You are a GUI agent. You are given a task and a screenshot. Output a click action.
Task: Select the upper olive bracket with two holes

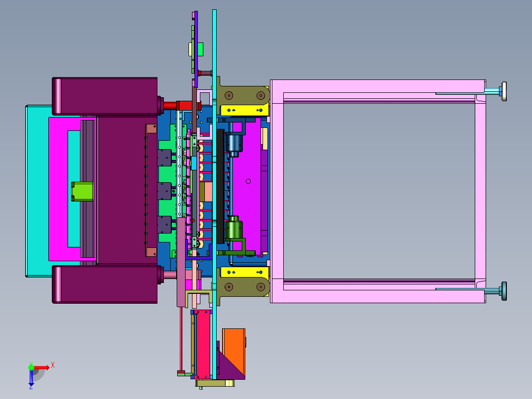[x=244, y=95]
